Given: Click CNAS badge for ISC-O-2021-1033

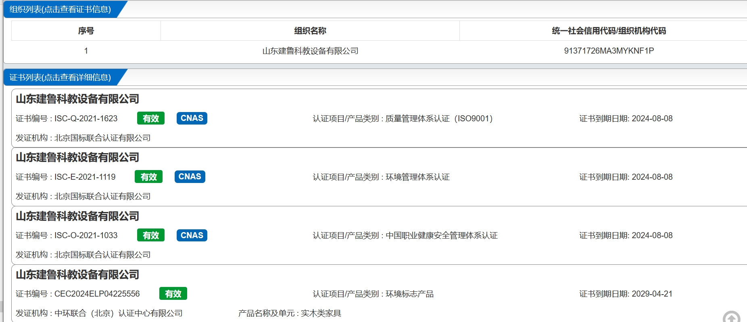Looking at the screenshot, I should [x=192, y=235].
